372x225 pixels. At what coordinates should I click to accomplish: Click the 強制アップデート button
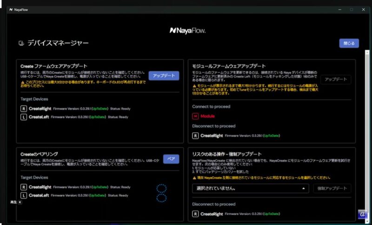point(332,188)
